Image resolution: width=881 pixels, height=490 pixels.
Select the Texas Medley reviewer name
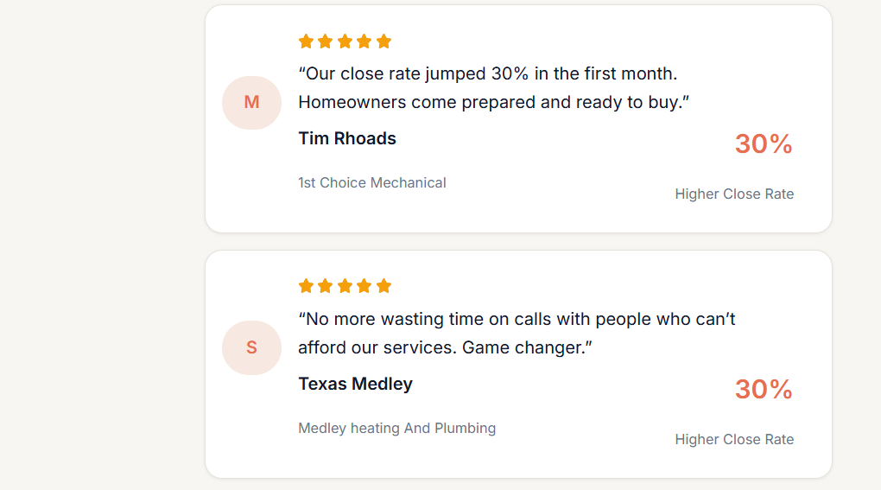pyautogui.click(x=355, y=384)
